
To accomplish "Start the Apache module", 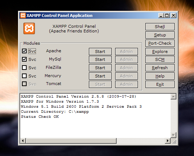I will 100,52.
